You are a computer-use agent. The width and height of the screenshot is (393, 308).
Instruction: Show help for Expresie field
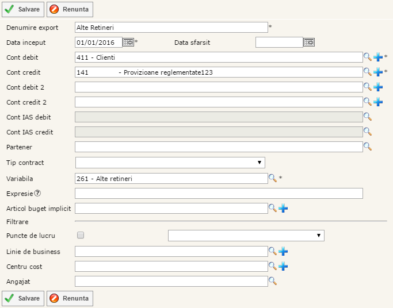pos(37,193)
